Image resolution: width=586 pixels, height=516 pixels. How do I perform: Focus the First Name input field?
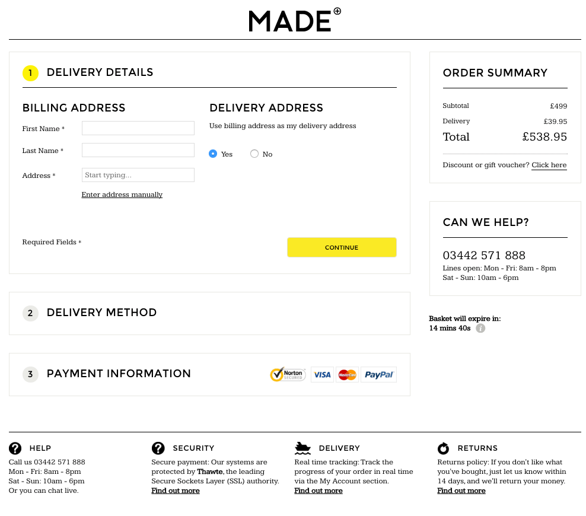(138, 128)
